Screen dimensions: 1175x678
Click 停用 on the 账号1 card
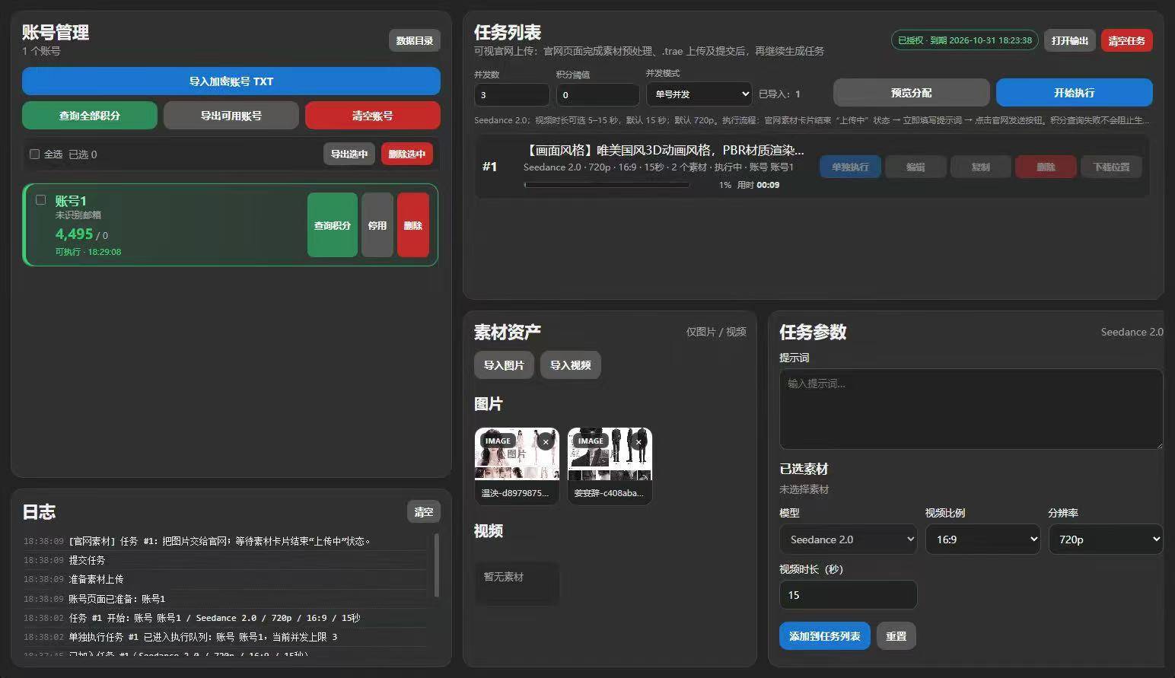[377, 225]
